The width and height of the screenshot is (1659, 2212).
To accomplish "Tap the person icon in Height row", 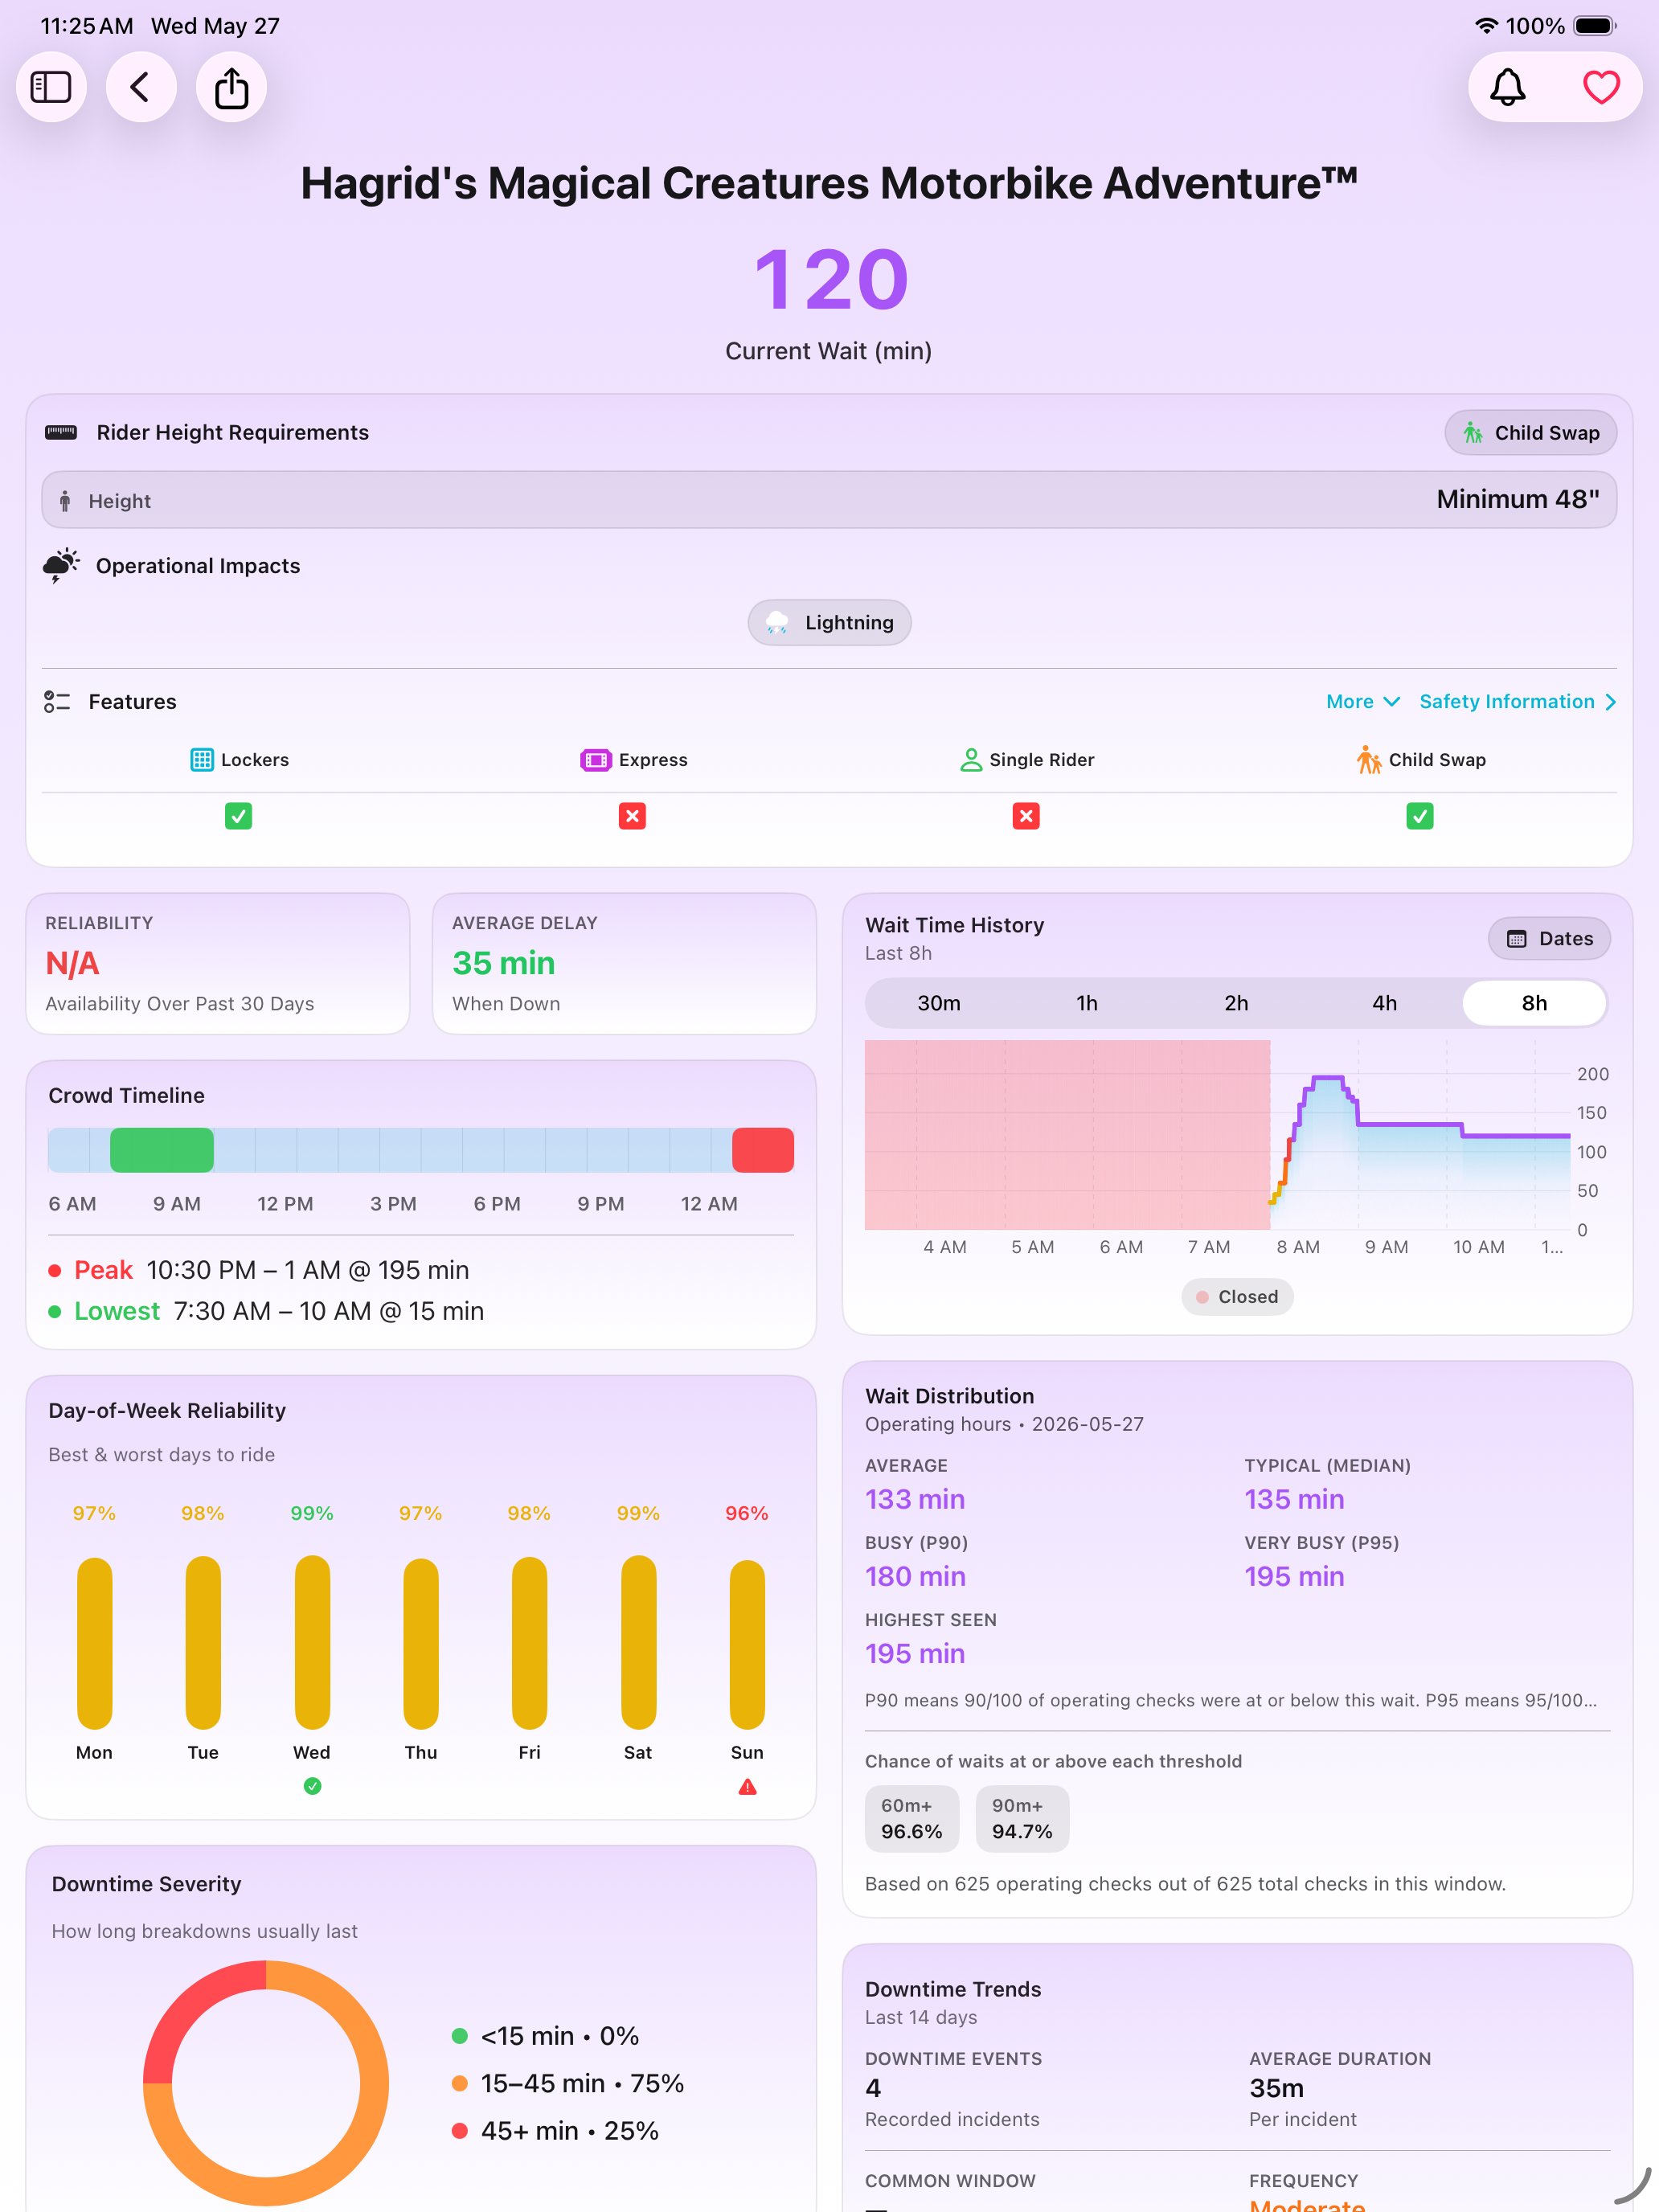I will point(65,501).
